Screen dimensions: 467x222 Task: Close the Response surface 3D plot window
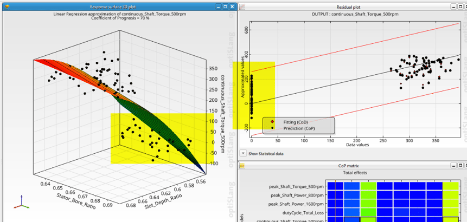(232, 6)
